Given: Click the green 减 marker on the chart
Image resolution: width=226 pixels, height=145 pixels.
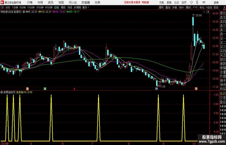Looking at the screenshot, I should (45, 89).
